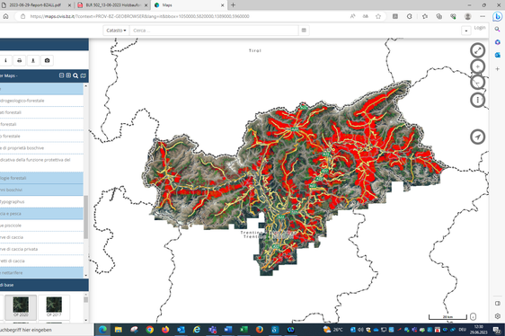The height and width of the screenshot is (336, 505).
Task: Expand all layer groups icon
Action: tap(68, 75)
